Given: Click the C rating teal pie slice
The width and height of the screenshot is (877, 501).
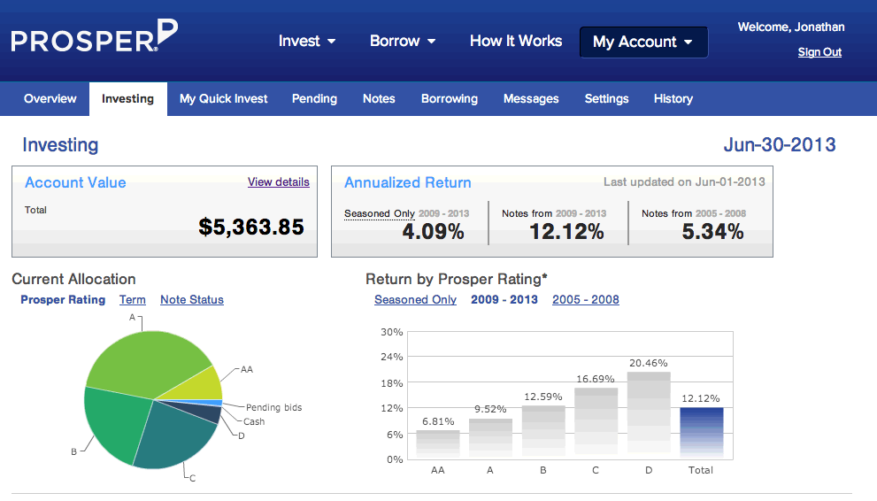Looking at the screenshot, I should 174,436.
